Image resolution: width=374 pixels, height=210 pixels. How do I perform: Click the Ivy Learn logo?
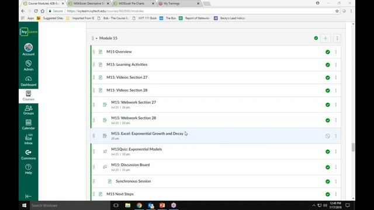[29, 32]
